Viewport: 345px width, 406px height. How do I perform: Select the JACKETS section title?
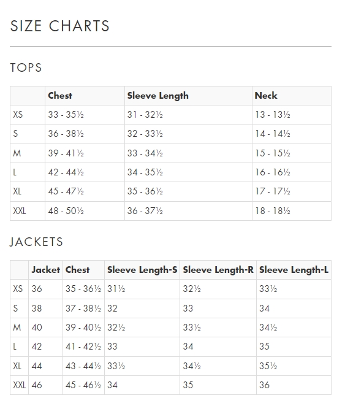pos(37,242)
